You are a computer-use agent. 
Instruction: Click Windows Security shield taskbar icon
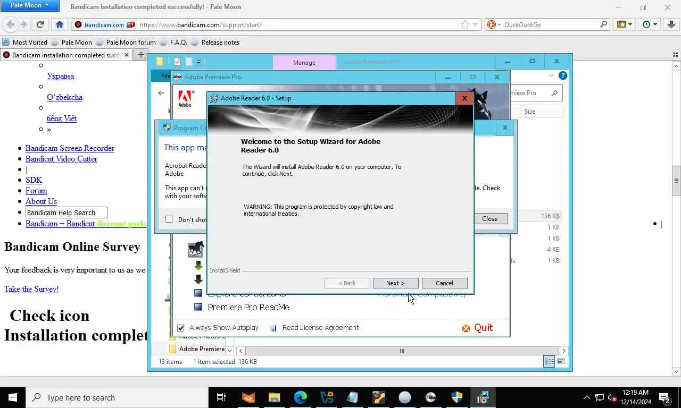456,397
